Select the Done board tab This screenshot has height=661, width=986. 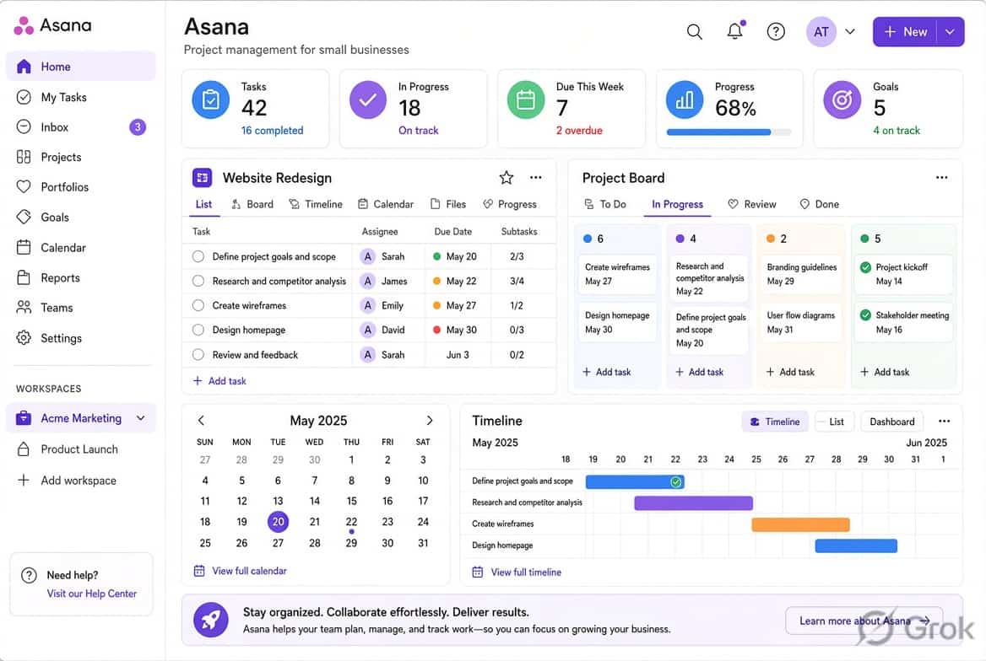tap(820, 204)
